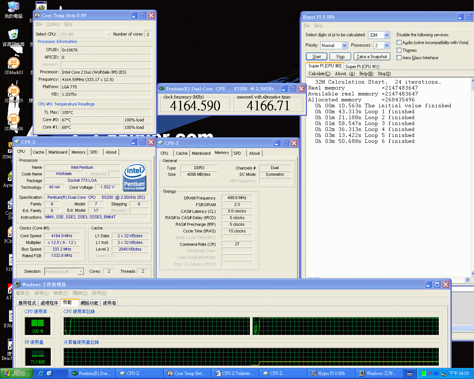Click the Memory CPU-Z window title icon
This screenshot has height=379, width=474.
coord(160,143)
